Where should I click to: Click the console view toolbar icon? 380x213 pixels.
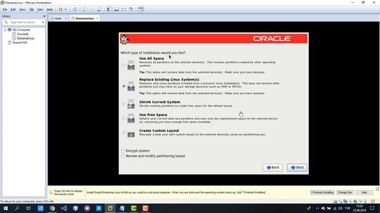[x=141, y=9]
